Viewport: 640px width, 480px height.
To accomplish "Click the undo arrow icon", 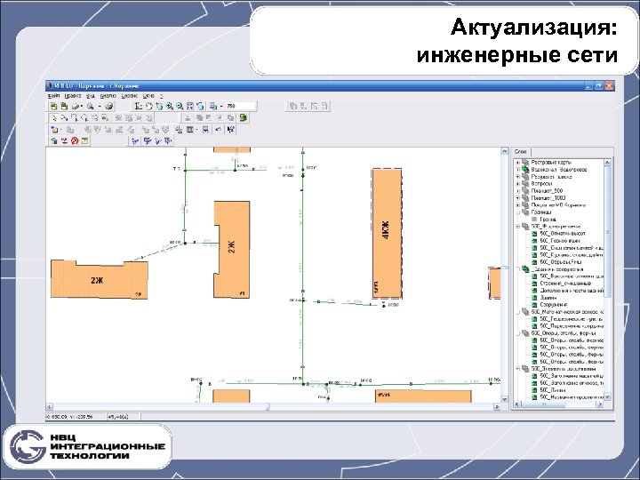I will [219, 130].
